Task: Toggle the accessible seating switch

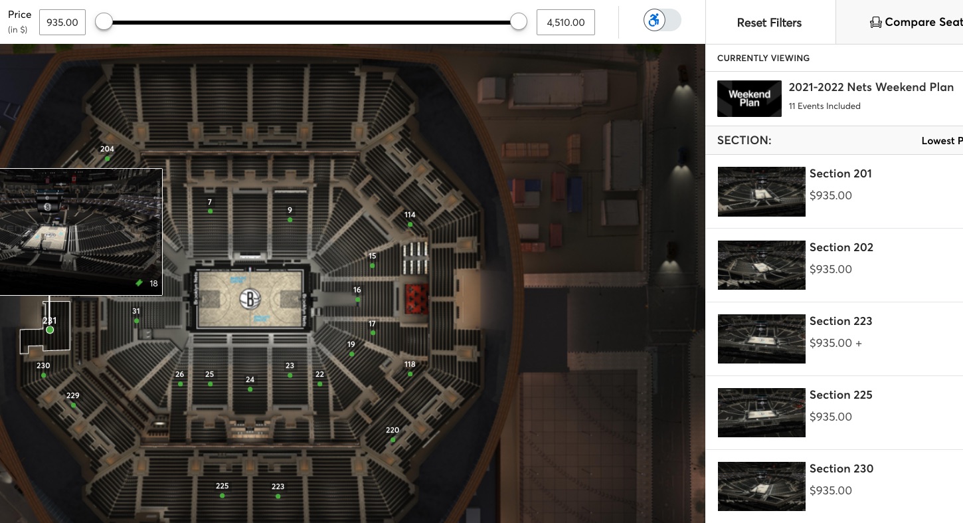Action: [662, 20]
